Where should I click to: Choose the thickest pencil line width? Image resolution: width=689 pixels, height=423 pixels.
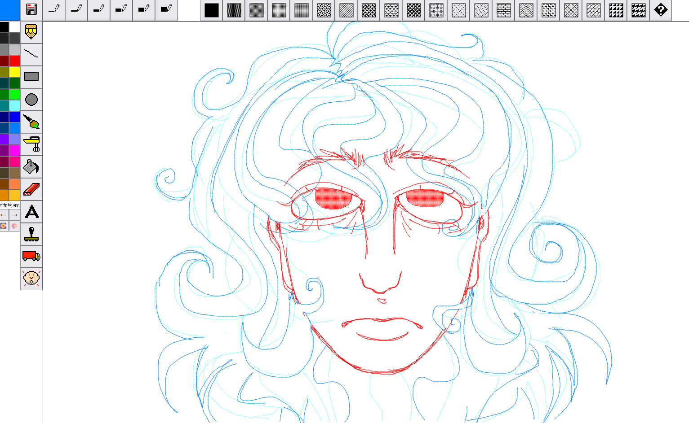(x=166, y=9)
